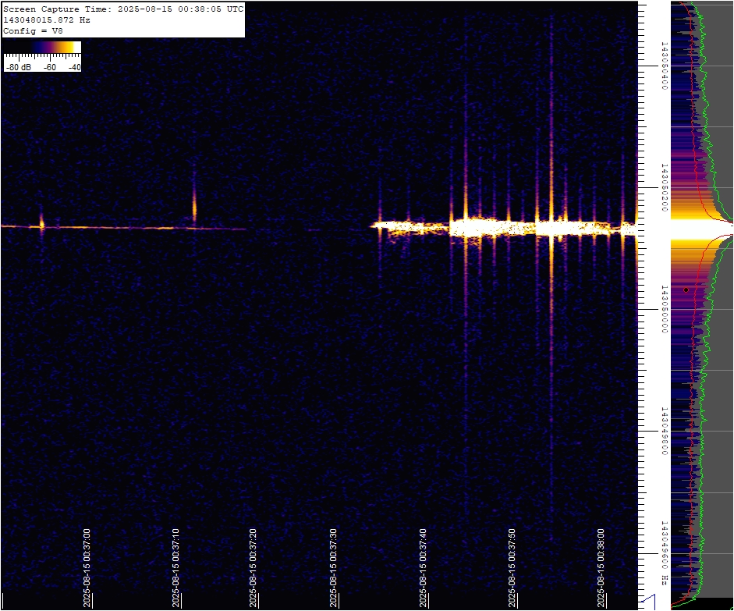The image size is (734, 611).
Task: Click the red peak marker dot in spectrum graph
Action: coord(686,290)
